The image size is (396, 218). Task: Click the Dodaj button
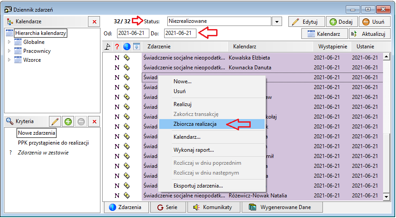click(x=341, y=21)
